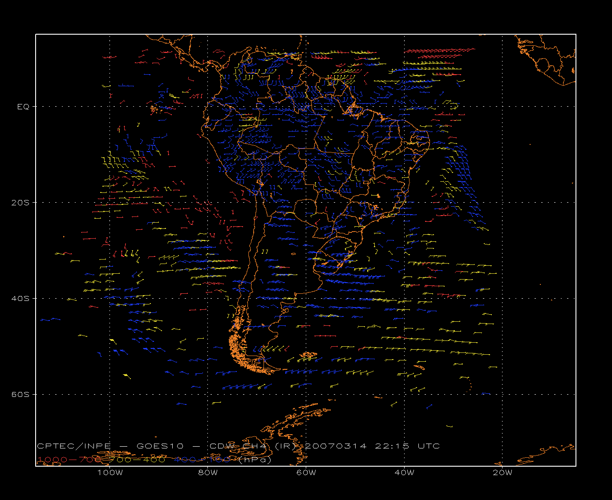612x500 pixels.
Task: Click the 40S latitude label
Action: (x=20, y=299)
